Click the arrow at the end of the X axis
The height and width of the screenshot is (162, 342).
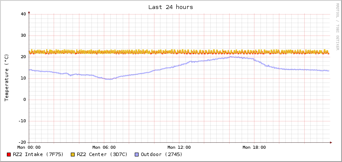click(331, 143)
